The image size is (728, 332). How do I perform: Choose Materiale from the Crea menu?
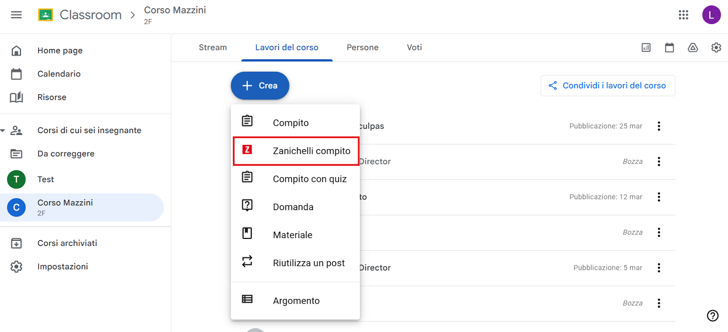pyautogui.click(x=295, y=235)
